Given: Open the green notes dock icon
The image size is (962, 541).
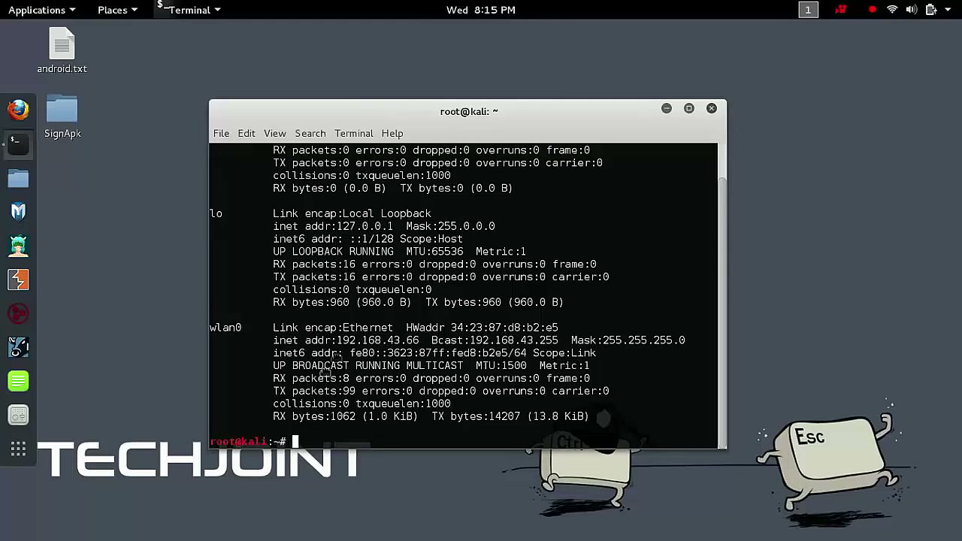Looking at the screenshot, I should tap(18, 381).
